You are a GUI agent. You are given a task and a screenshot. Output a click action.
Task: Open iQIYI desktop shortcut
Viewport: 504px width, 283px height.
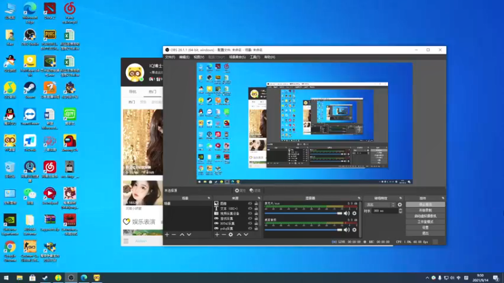tap(70, 117)
